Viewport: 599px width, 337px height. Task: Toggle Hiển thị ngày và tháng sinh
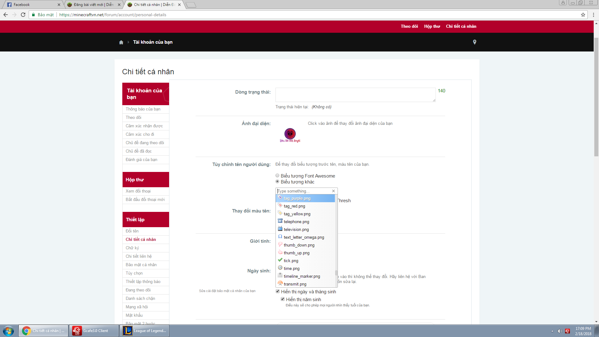(x=278, y=291)
